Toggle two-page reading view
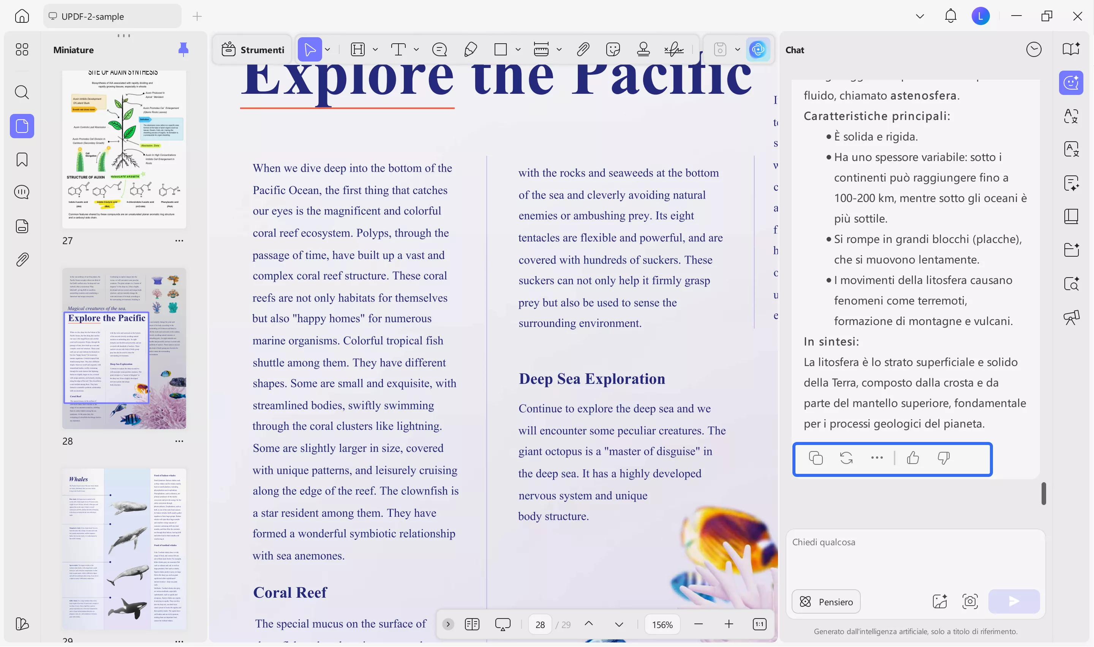Viewport: 1094px width, 647px height. [x=472, y=624]
